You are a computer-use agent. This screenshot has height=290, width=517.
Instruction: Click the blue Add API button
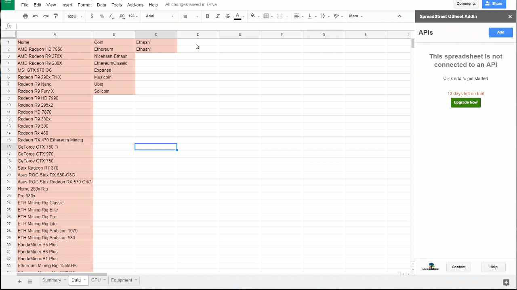tap(500, 32)
